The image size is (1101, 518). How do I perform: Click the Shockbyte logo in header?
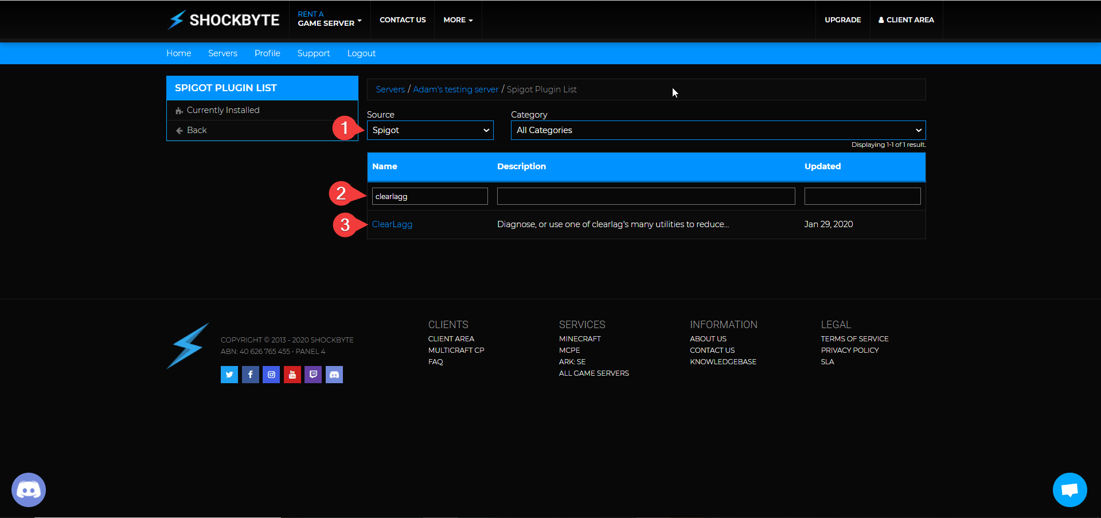tap(223, 20)
